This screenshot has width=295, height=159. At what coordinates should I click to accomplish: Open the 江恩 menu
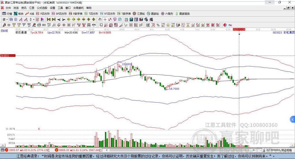point(32,8)
